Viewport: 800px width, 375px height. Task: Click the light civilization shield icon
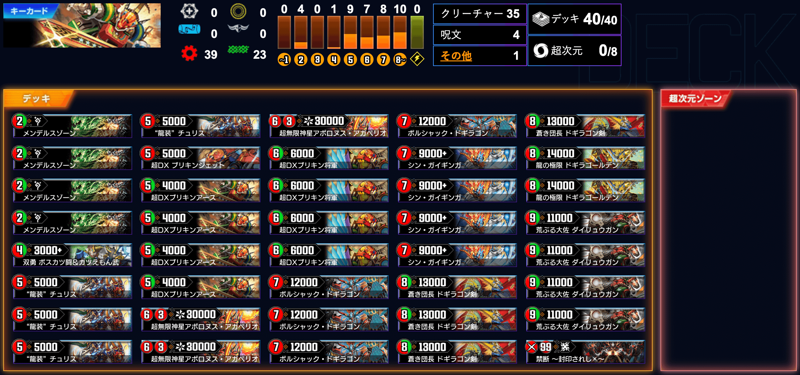pos(189,11)
